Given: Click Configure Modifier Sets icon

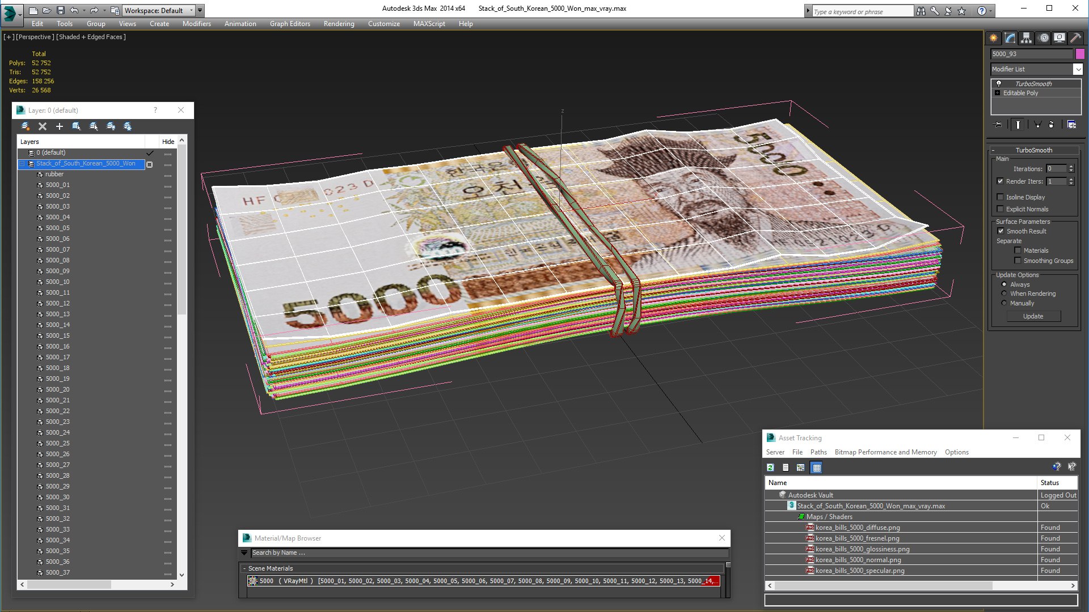Looking at the screenshot, I should [1072, 125].
